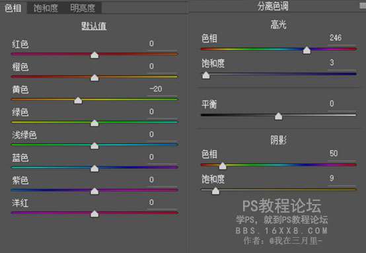The width and height of the screenshot is (366, 253).
Task: Click the 橙色 hue slider handle
Action: [x=94, y=78]
